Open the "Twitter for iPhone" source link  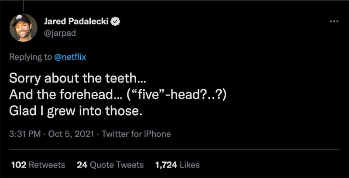pyautogui.click(x=136, y=134)
